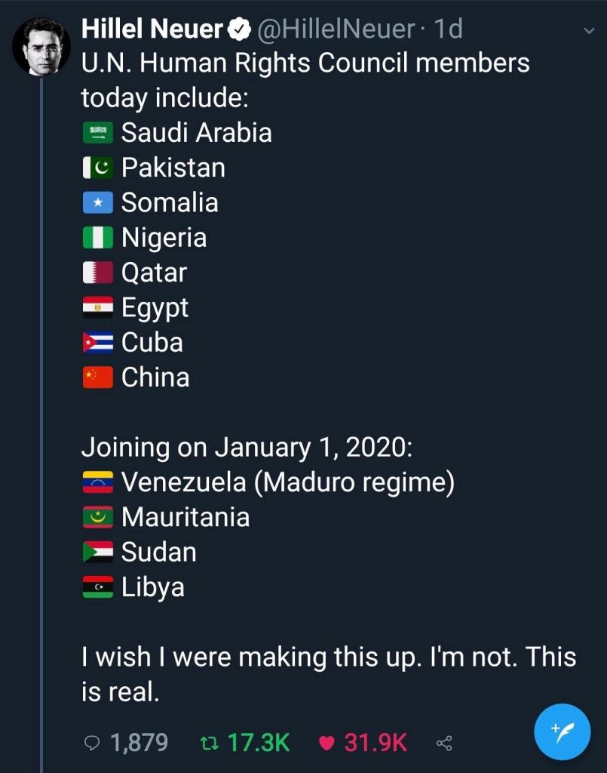The height and width of the screenshot is (773, 607).
Task: Tap the share icon beside the likes
Action: pyautogui.click(x=444, y=743)
